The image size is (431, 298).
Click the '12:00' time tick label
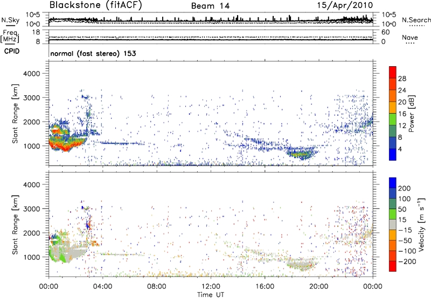pos(211,287)
